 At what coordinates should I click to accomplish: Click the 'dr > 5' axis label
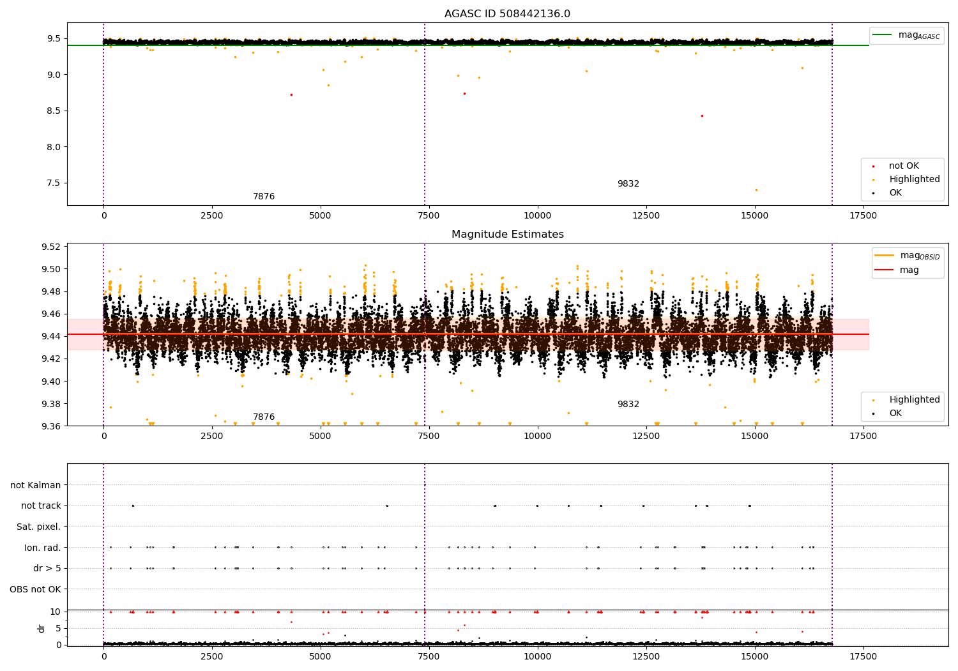coord(47,568)
